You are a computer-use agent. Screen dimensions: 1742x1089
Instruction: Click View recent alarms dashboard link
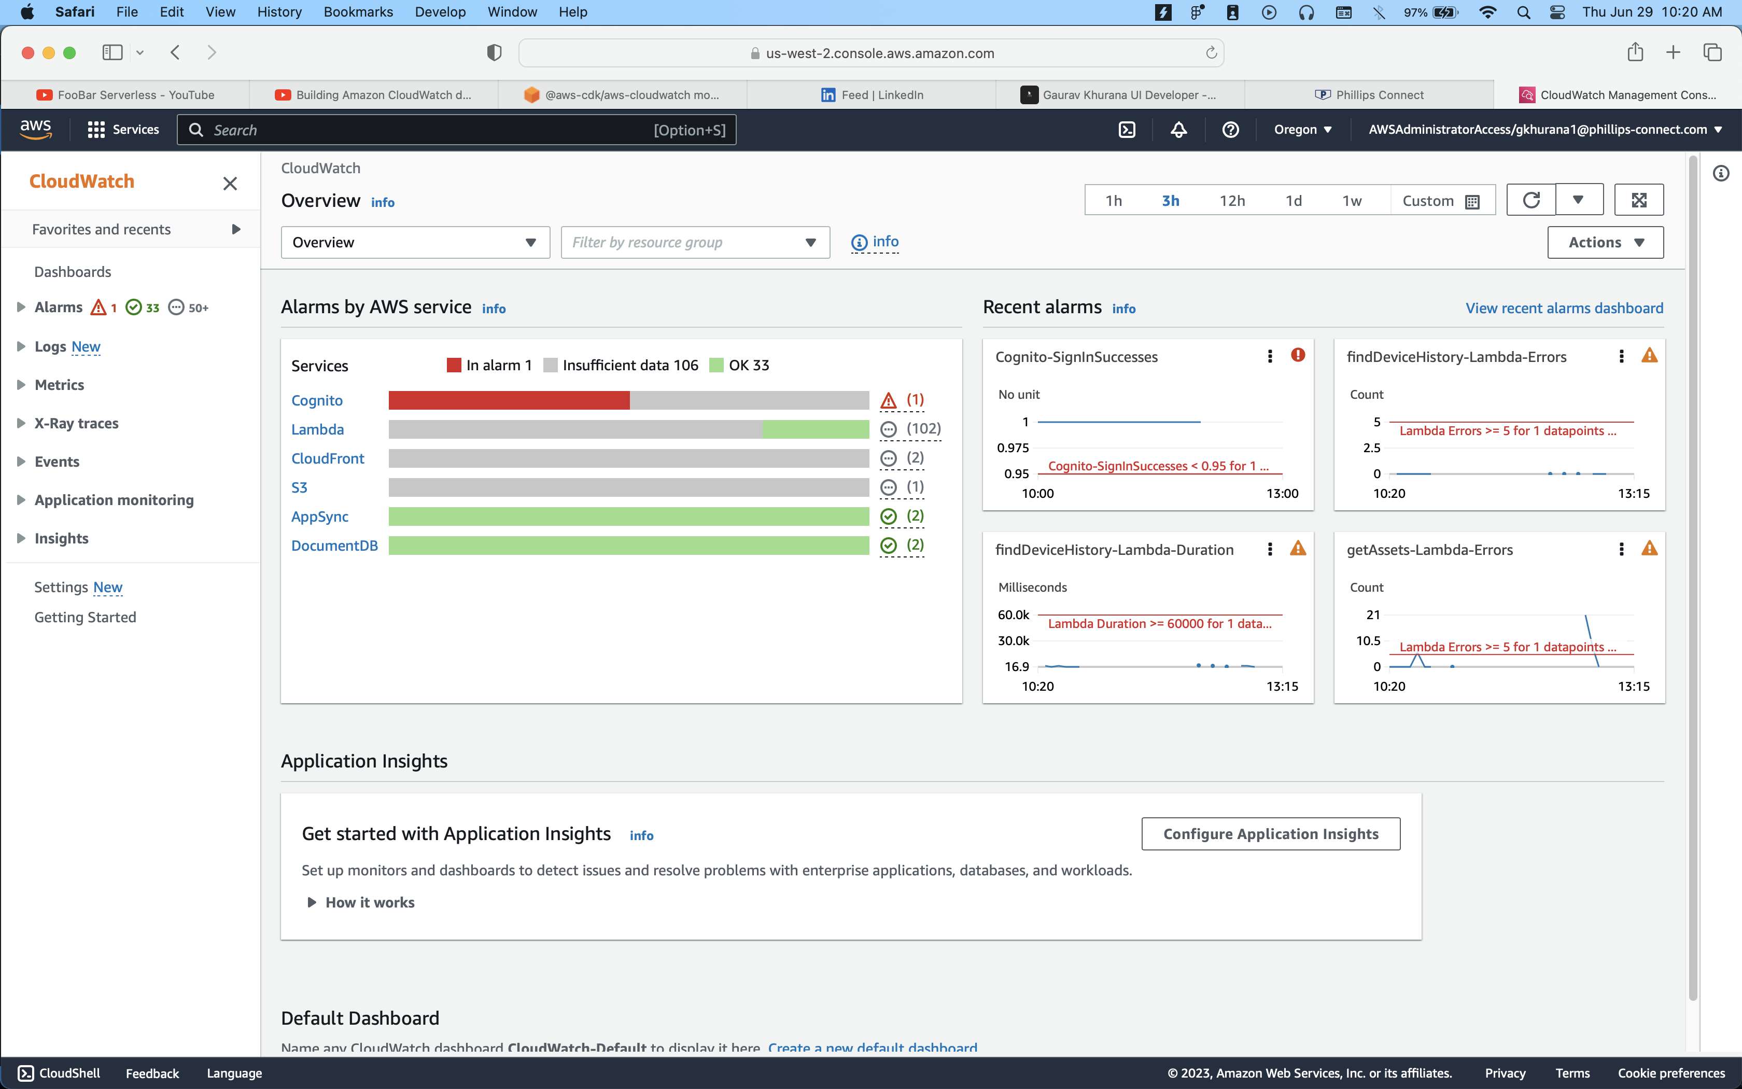[1564, 308]
